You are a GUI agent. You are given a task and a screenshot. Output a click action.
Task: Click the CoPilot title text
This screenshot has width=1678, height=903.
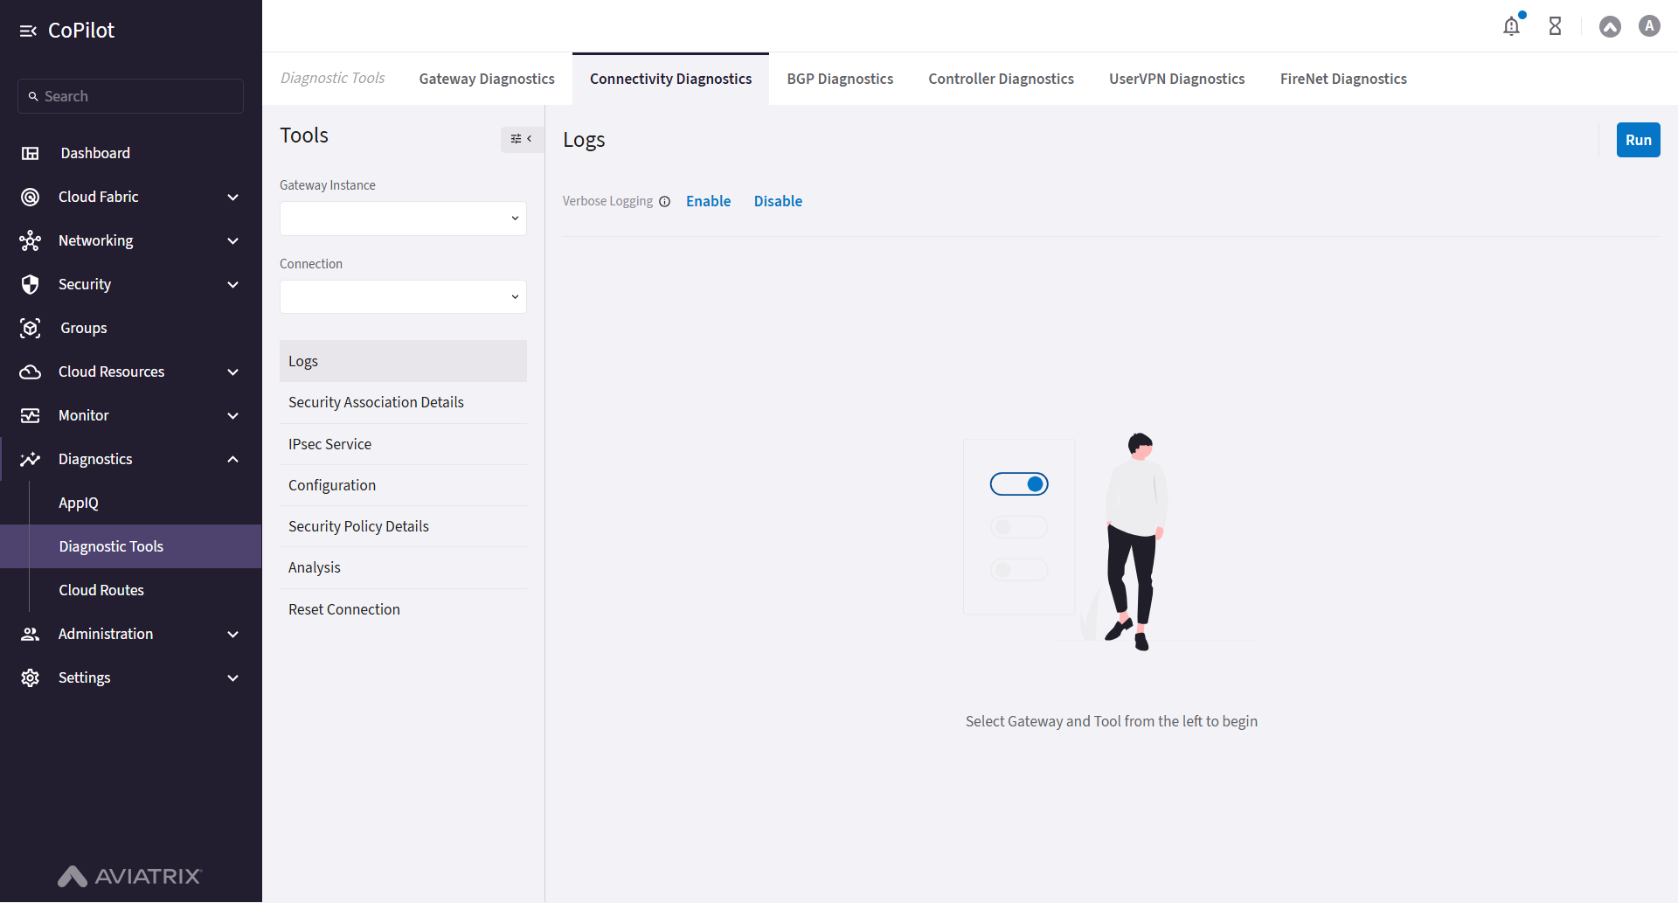click(x=81, y=31)
